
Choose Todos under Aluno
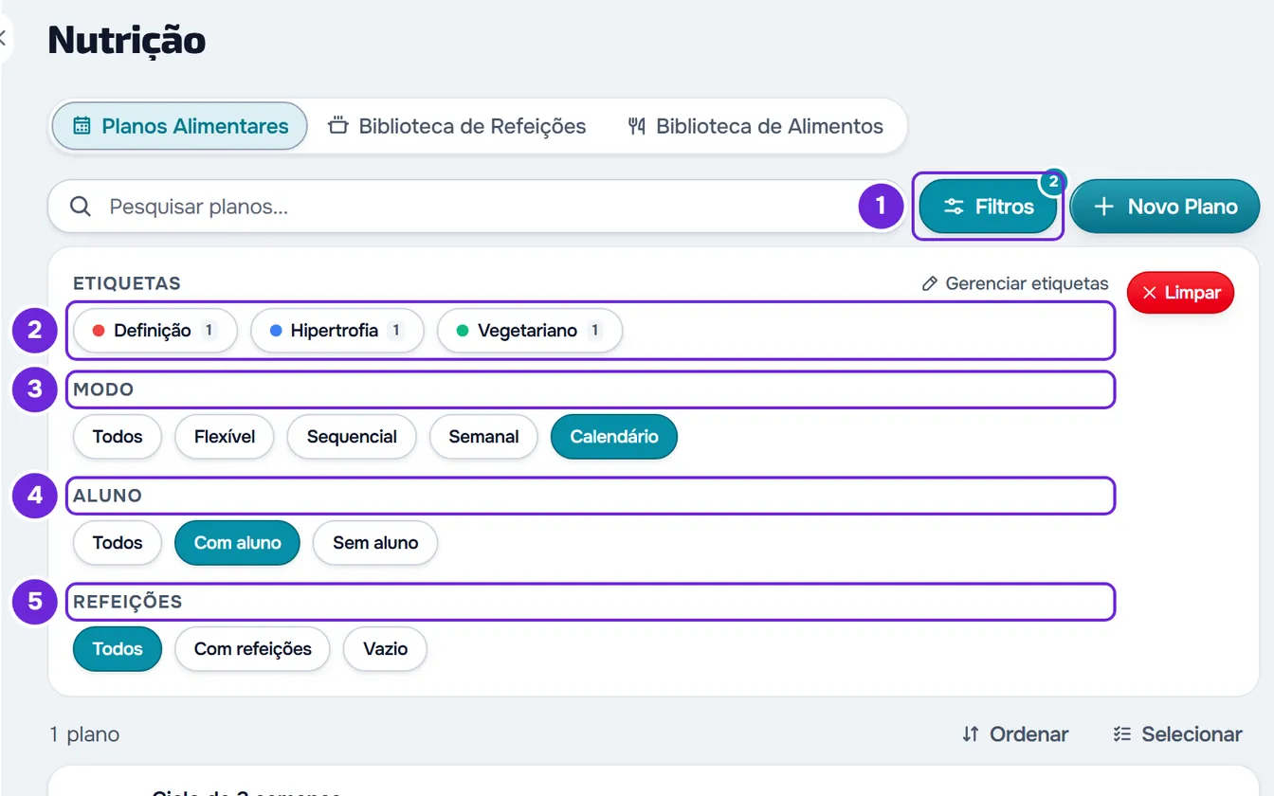[x=118, y=543]
